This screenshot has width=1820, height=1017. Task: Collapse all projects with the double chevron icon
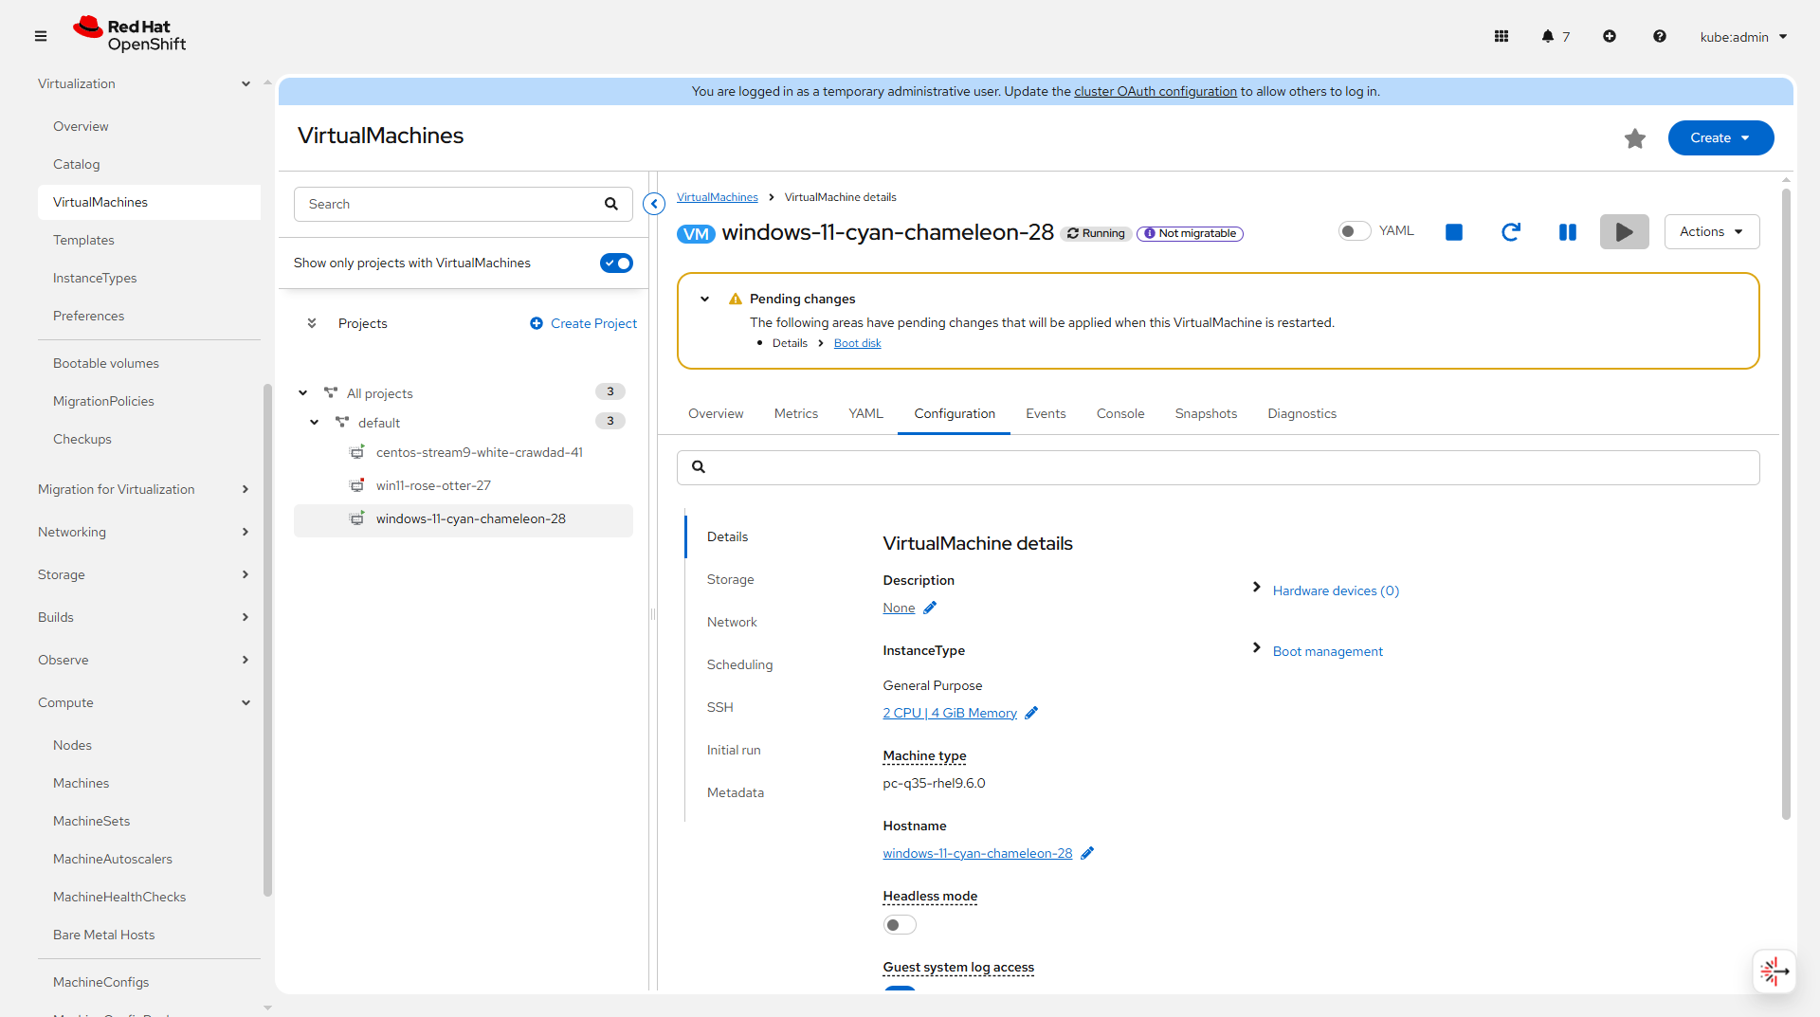click(312, 323)
